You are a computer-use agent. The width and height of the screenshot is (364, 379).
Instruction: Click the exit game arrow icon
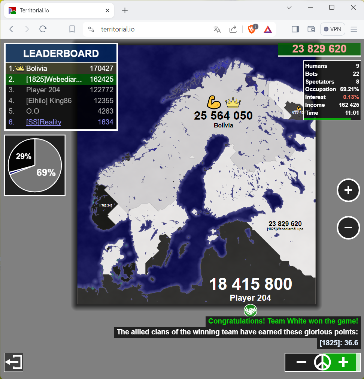point(13,362)
